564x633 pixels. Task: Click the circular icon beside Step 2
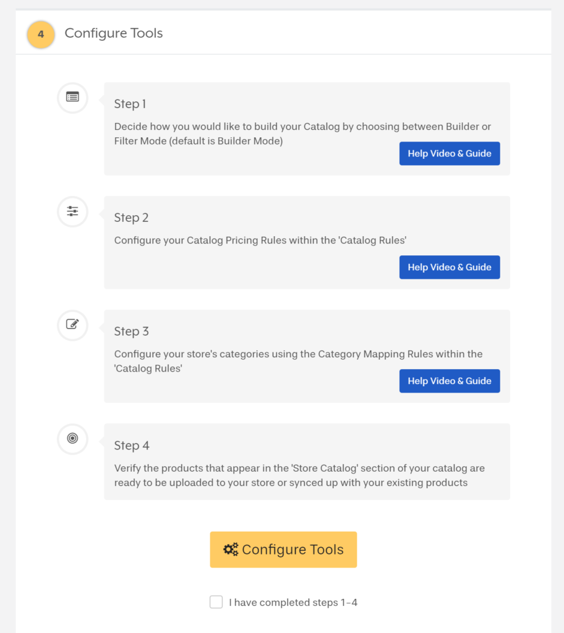[72, 211]
